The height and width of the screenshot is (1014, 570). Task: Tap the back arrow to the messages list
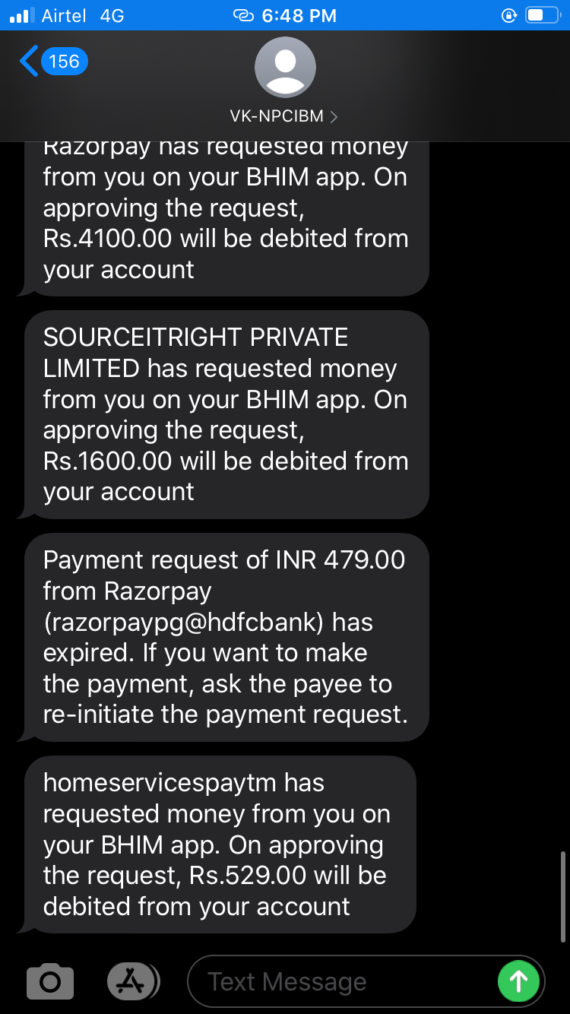tap(29, 61)
